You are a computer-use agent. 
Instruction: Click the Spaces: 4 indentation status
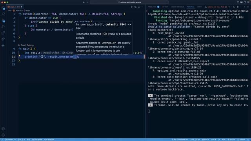click(x=206, y=139)
